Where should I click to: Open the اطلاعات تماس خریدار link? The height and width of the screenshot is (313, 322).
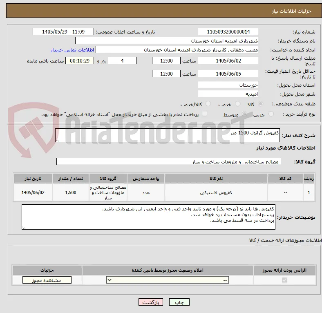pyautogui.click(x=72, y=50)
